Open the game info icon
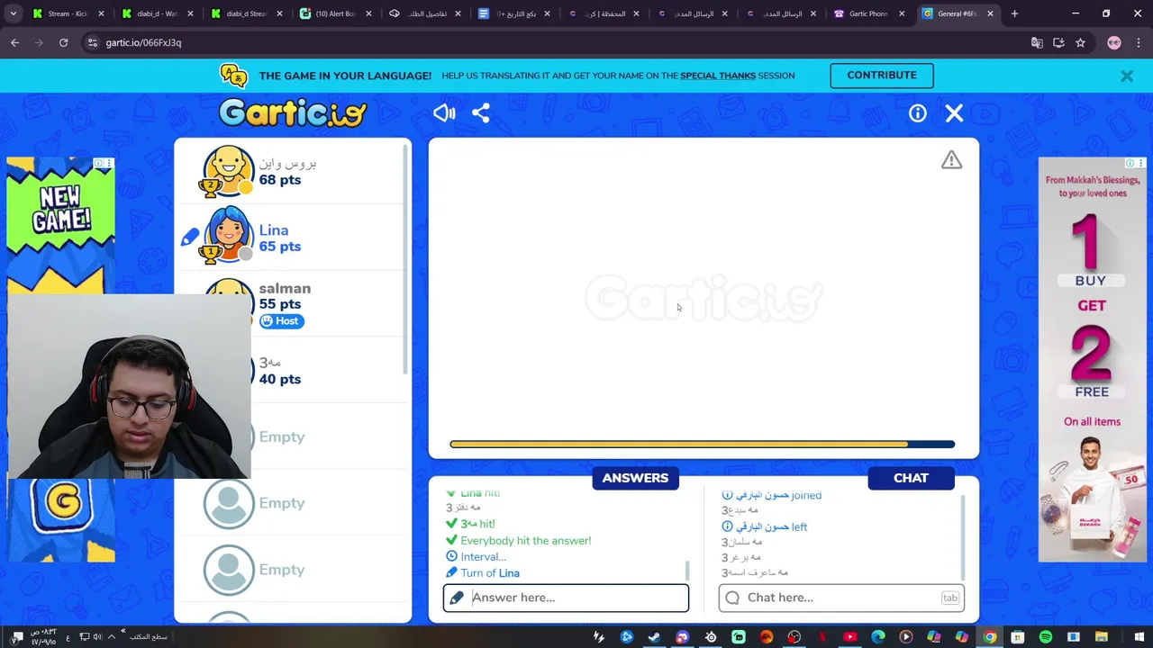This screenshot has width=1153, height=648. (x=917, y=112)
